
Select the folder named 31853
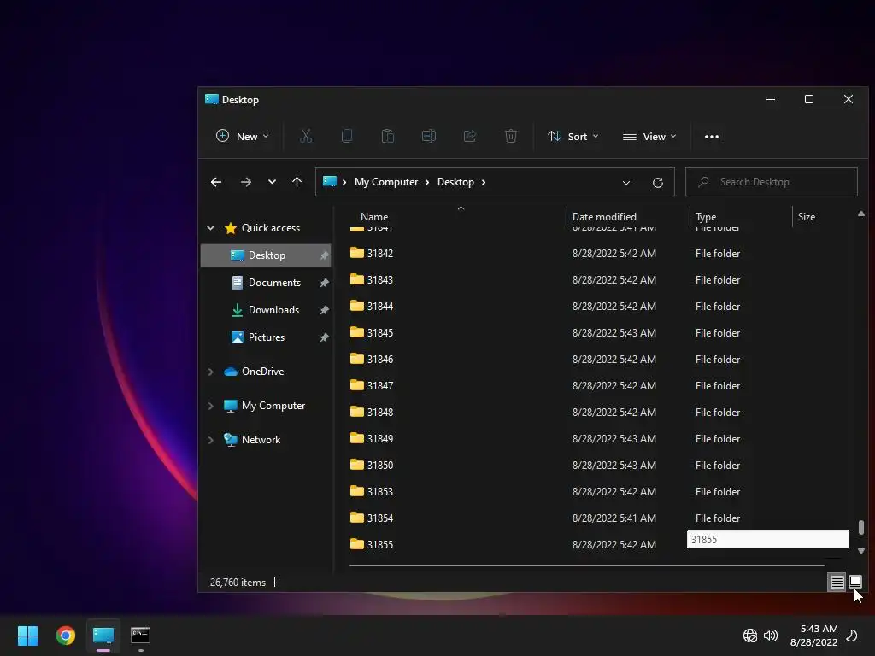(x=380, y=491)
